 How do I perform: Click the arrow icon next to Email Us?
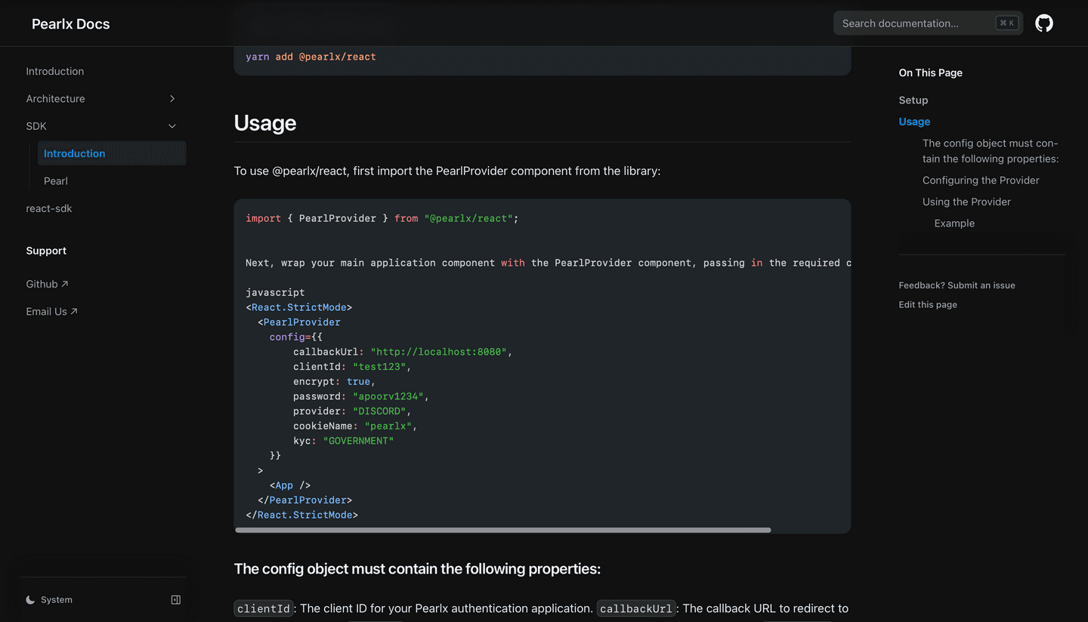click(x=74, y=311)
